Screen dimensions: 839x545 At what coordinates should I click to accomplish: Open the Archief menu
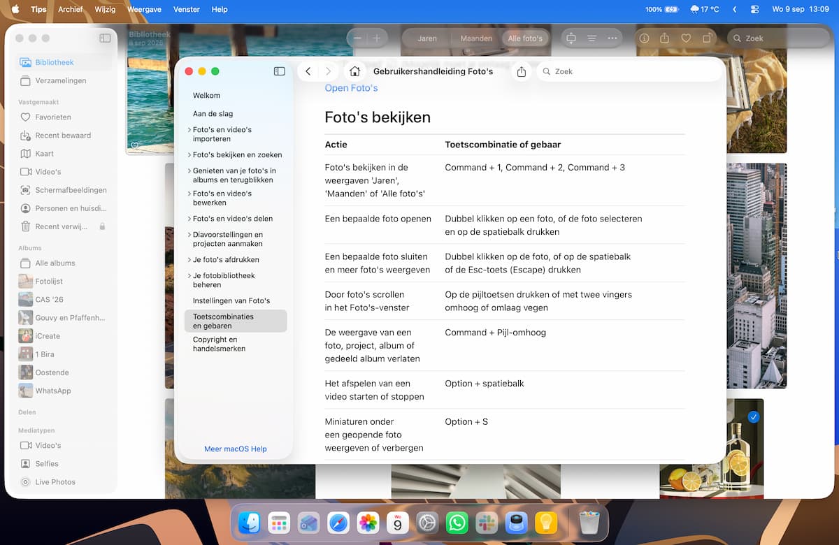coord(70,10)
